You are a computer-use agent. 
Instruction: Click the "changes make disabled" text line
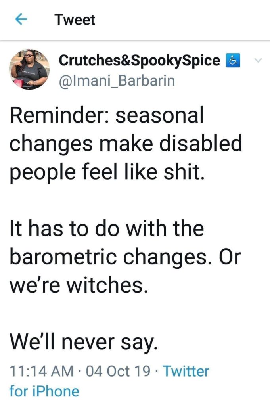[x=125, y=144]
